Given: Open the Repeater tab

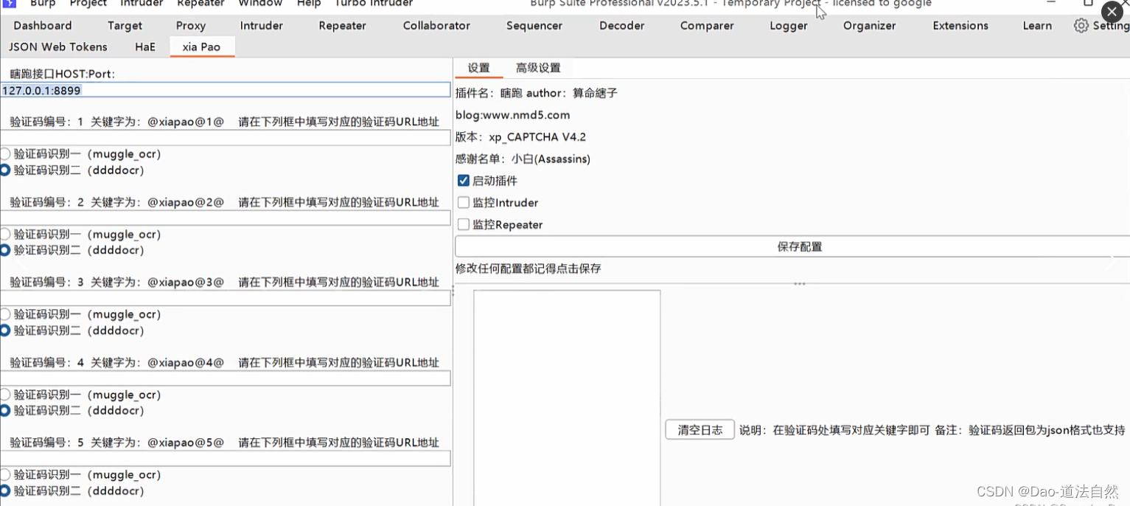Looking at the screenshot, I should click(x=343, y=26).
